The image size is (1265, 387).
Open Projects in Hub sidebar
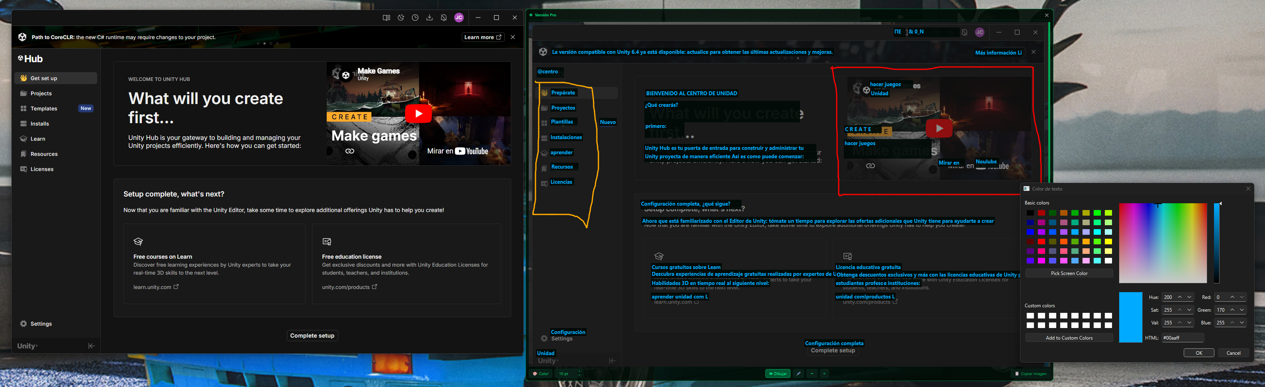tap(56, 93)
